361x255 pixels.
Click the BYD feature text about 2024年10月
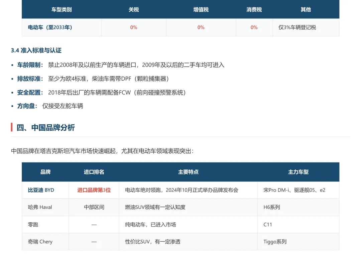coord(182,190)
